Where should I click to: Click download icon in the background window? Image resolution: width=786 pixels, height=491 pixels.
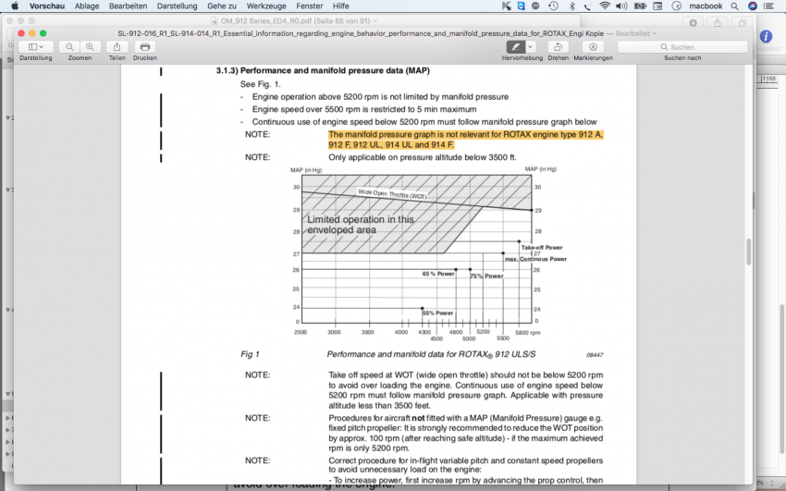(x=693, y=23)
